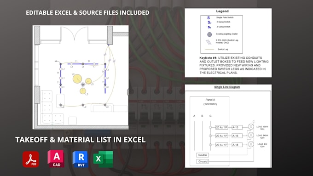Click the heading 'EDITABLE EXCEL & SOURCE FILES INCLUDED'
The width and height of the screenshot is (313, 176).
tap(87, 12)
